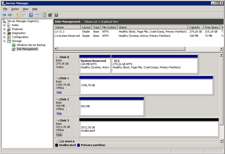
Task: Click the Roles tree icon
Action: click(x=9, y=25)
